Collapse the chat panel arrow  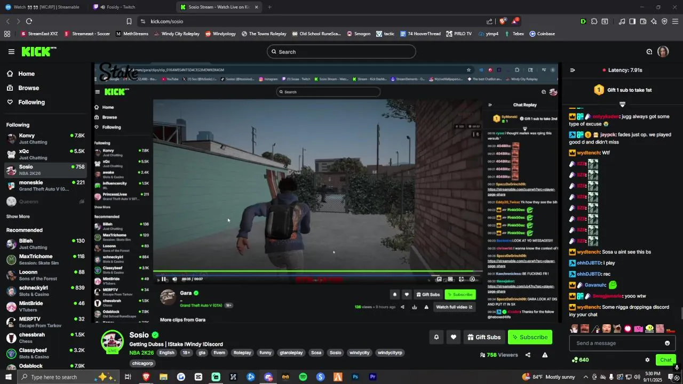click(x=573, y=70)
